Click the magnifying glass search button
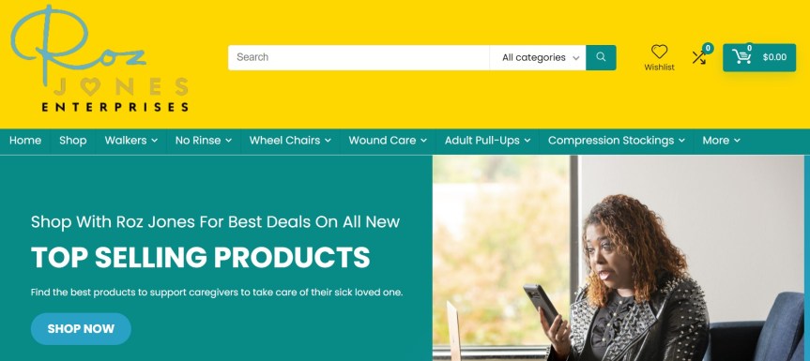 pos(601,57)
